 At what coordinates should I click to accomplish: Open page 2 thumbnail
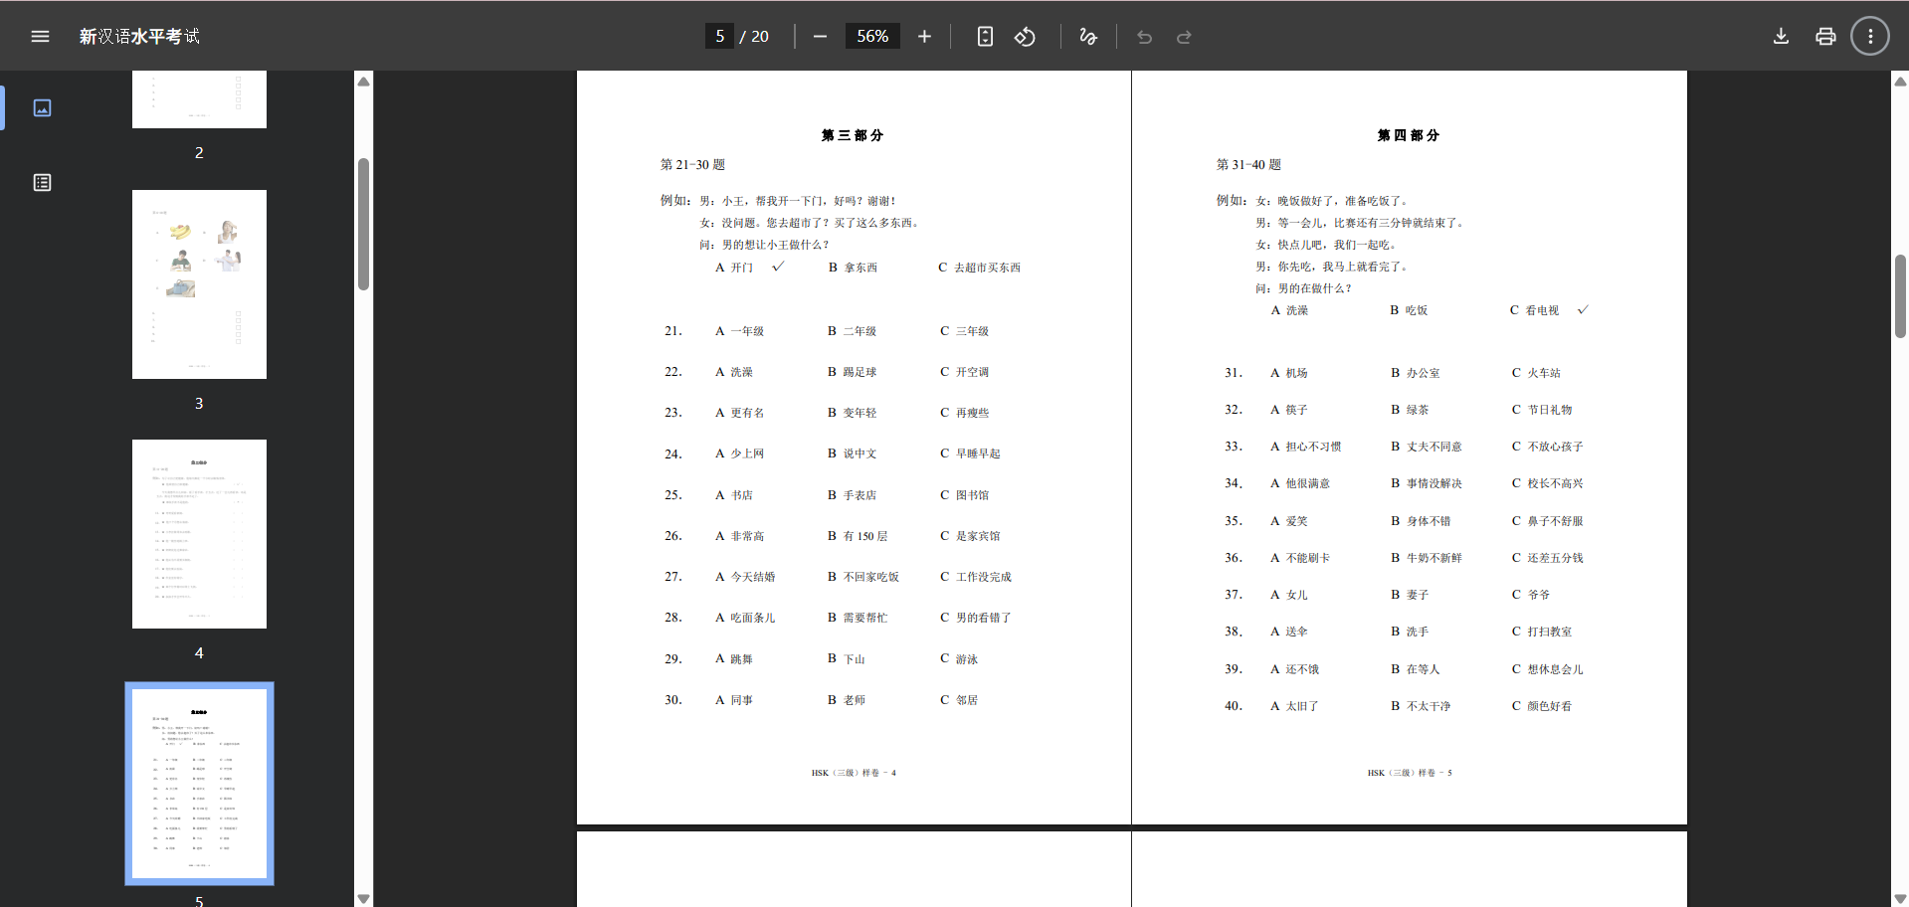coord(199,98)
